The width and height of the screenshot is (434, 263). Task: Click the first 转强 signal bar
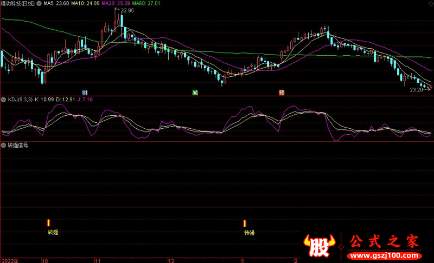pyautogui.click(x=49, y=223)
